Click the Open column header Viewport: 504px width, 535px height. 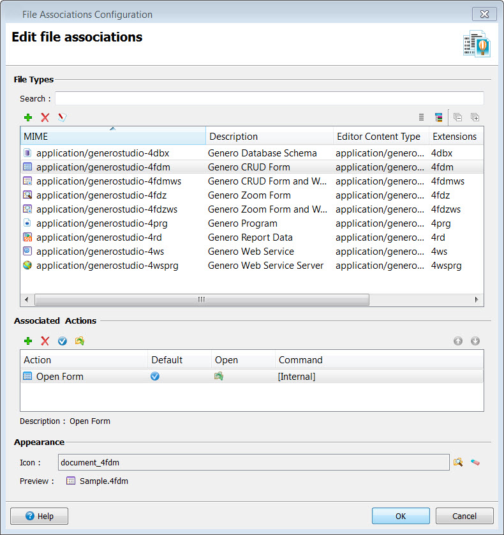click(243, 360)
